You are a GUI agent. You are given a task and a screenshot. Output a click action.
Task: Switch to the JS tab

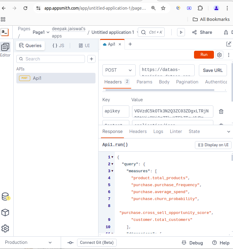click(58, 46)
